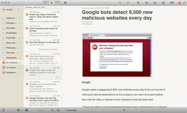The image size is (187, 113).
Task: Expand Chicago folder
Action: [4, 23]
